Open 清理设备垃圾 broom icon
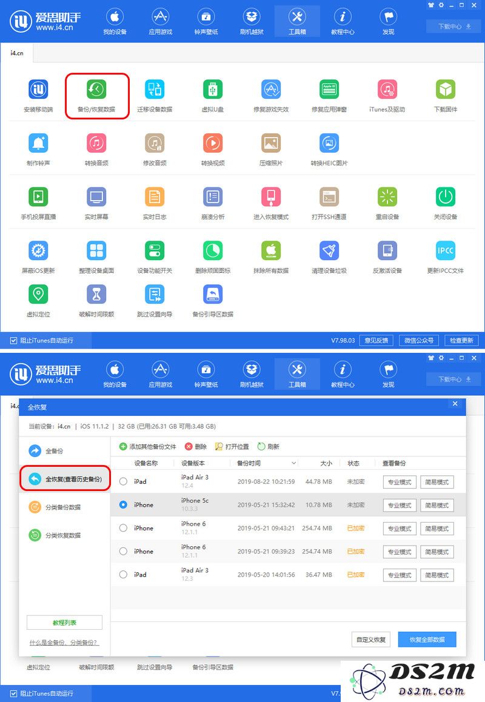Viewport: 485px width, 702px height. point(329,251)
